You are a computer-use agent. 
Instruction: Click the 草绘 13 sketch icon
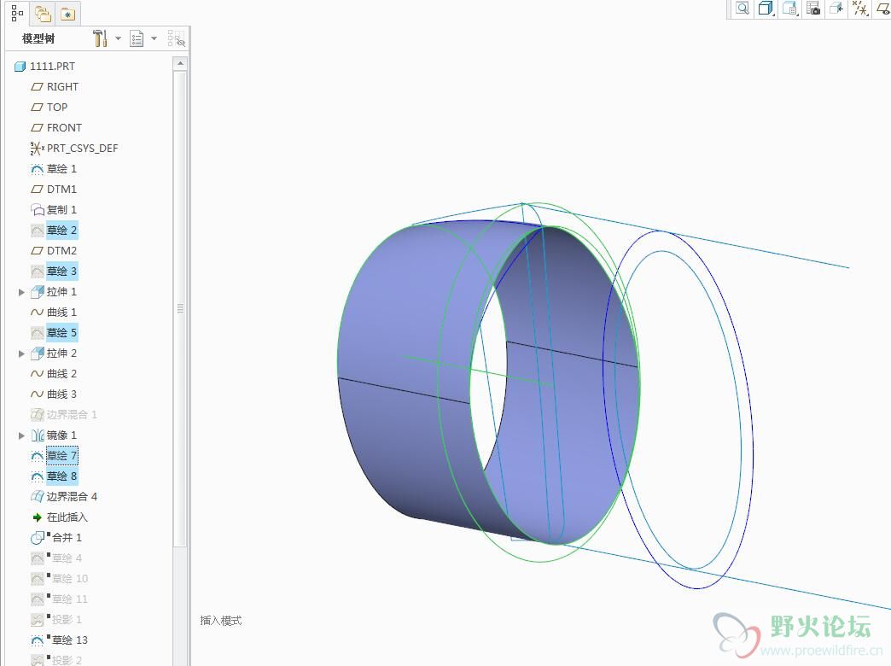pyautogui.click(x=37, y=640)
